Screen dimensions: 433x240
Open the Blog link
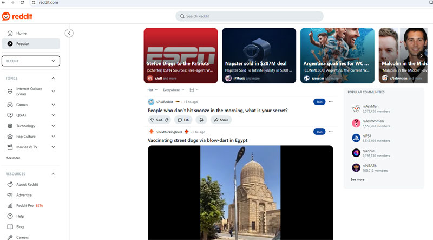pos(20,227)
